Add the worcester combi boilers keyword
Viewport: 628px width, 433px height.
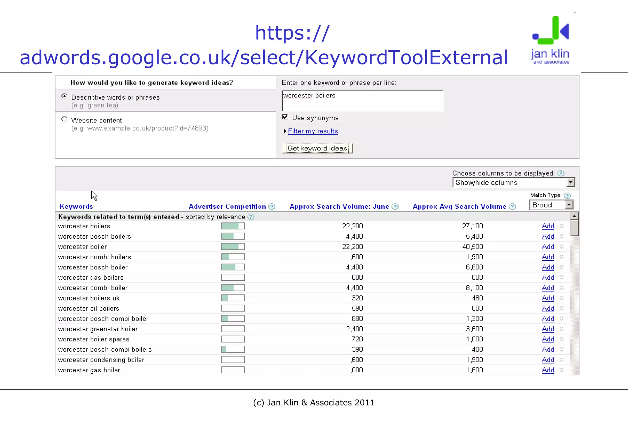(x=548, y=257)
